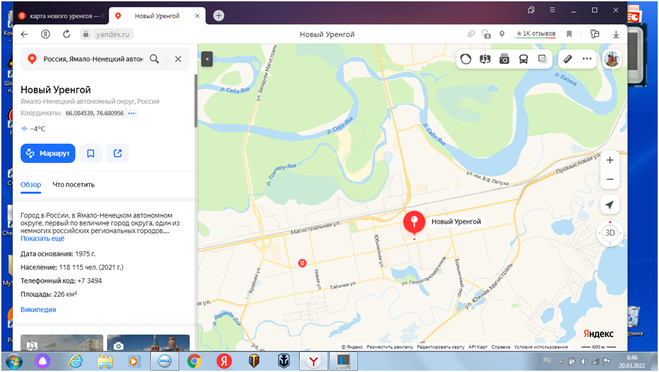Open the Yandex home button in the toolbar
659x372 pixels.
coord(45,34)
